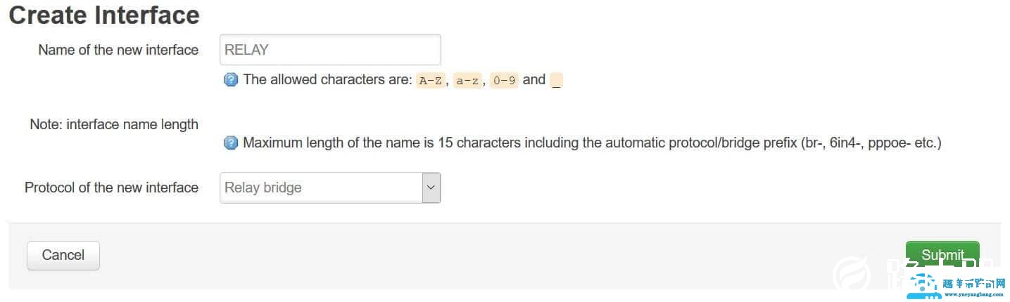Click the down arrow of protocol selector

tap(431, 188)
